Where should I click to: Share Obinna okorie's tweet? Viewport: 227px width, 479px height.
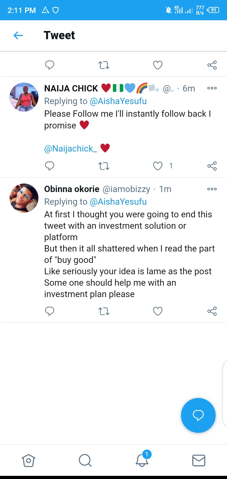tap(212, 311)
